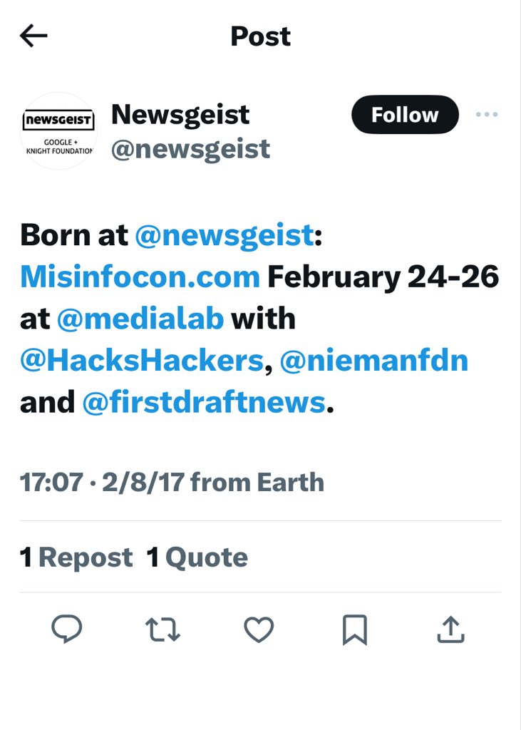Viewport: 521px width, 730px height.
Task: Open the @niemanfdn profile mention
Action: (374, 361)
